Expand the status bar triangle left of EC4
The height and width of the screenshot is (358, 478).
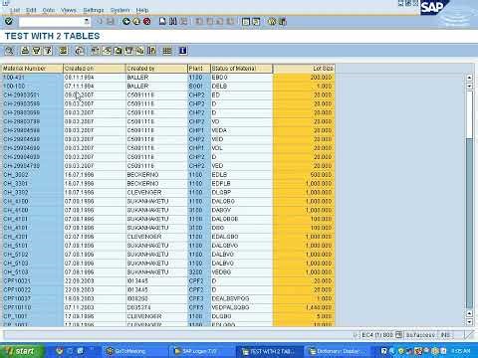(x=356, y=335)
